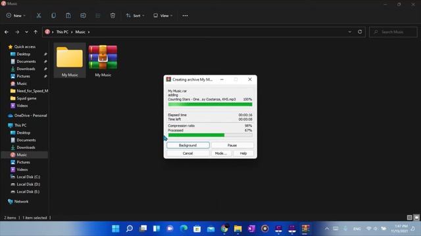
Task: Open Microsoft Store from the taskbar
Action: 197,229
